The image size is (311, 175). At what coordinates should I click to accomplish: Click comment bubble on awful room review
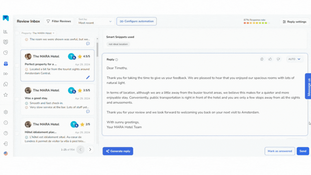tap(88, 43)
